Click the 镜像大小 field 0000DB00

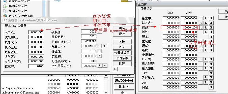36,42
